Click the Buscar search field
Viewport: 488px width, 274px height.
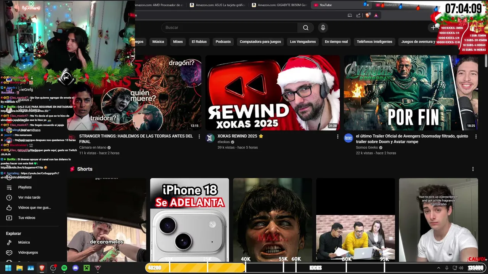click(230, 27)
